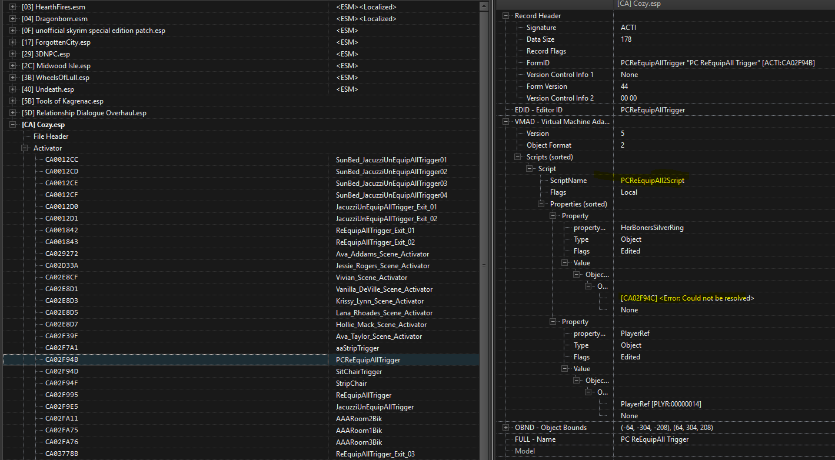
Task: Expand the [03] HearthFires.esm plugin node
Action: pyautogui.click(x=13, y=7)
